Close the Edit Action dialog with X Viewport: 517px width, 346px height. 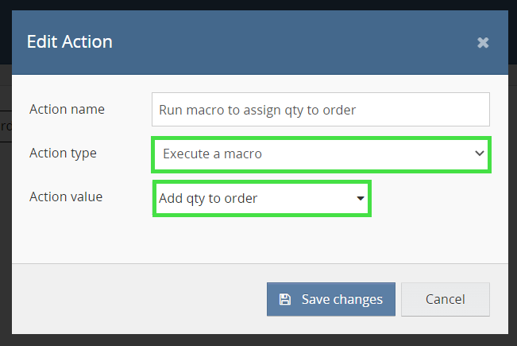tap(483, 42)
